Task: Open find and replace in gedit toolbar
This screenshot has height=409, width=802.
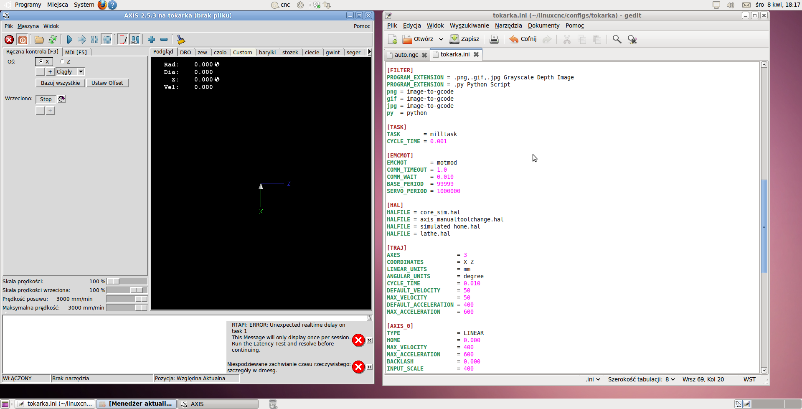Action: coord(632,39)
